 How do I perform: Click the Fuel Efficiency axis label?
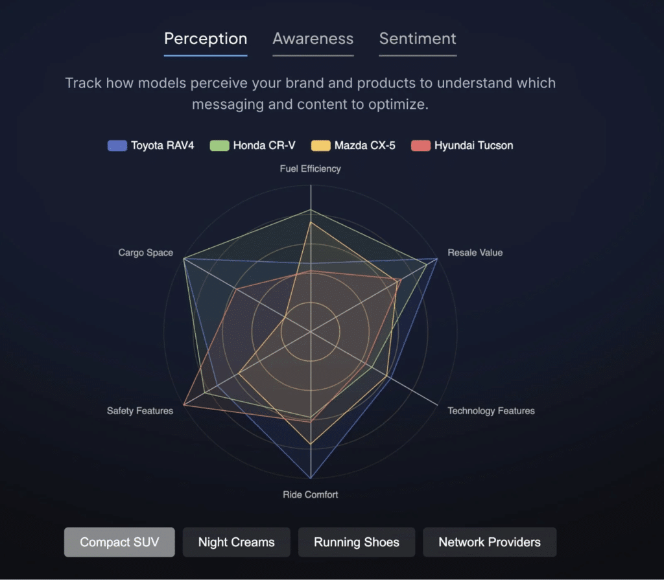click(311, 168)
